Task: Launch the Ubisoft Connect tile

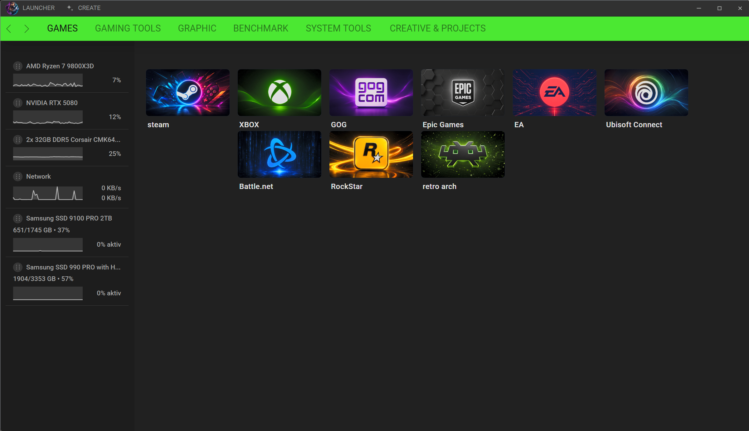Action: tap(646, 93)
